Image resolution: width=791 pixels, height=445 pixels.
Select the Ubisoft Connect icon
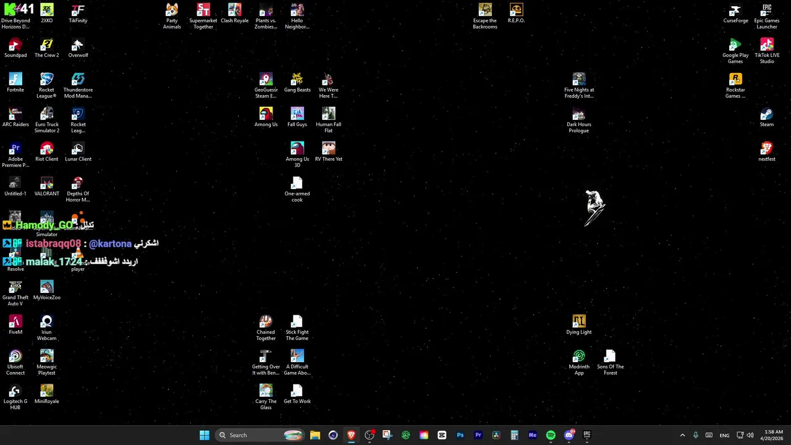15,362
